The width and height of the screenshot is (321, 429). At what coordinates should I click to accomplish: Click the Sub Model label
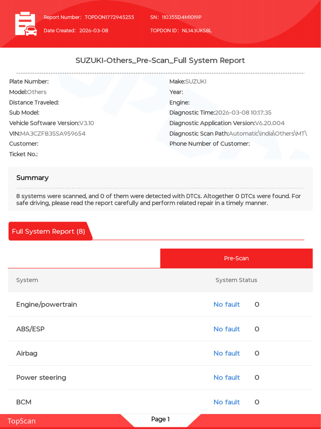[24, 113]
